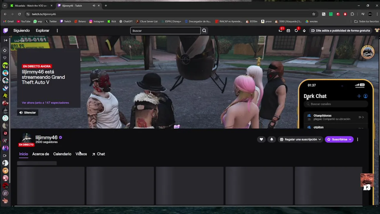
Task: Open the top navigation three-dot menu
Action: tap(57, 31)
